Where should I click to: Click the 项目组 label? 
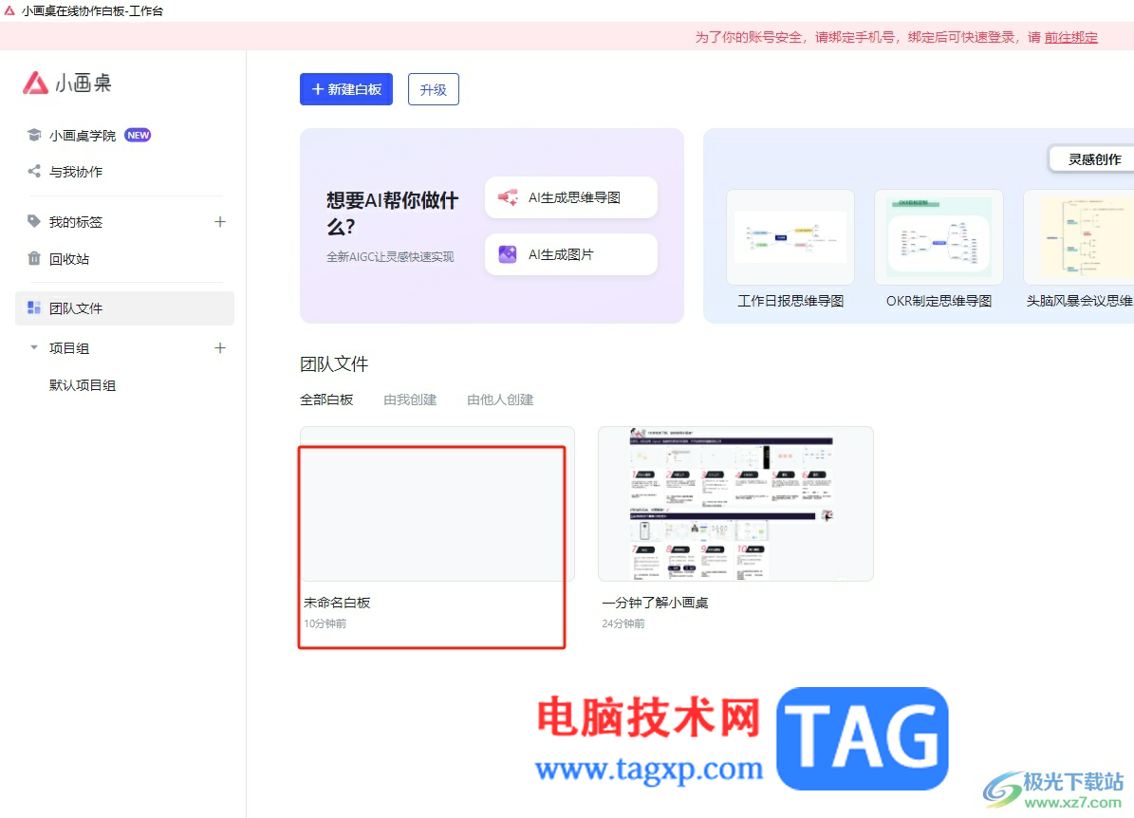(x=69, y=348)
